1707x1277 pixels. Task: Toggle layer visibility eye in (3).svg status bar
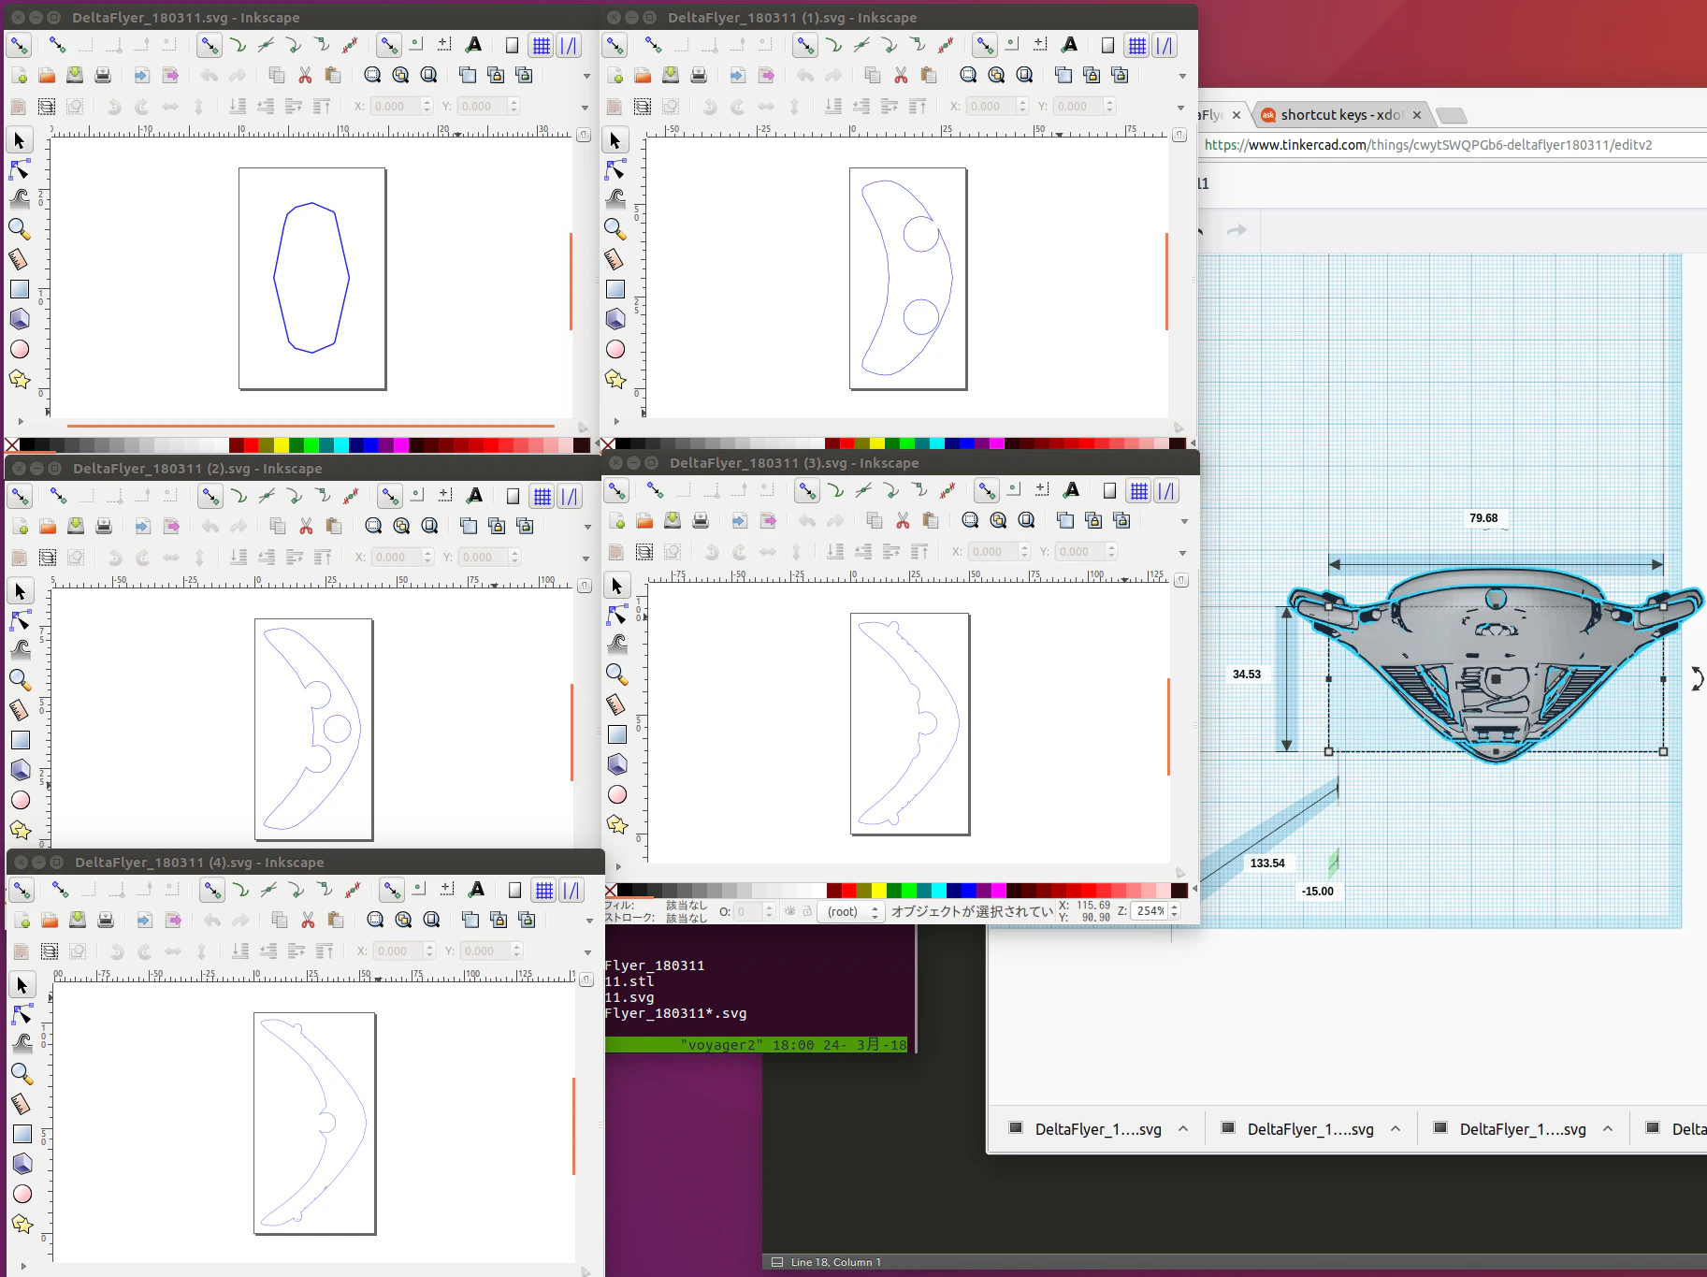(x=790, y=911)
